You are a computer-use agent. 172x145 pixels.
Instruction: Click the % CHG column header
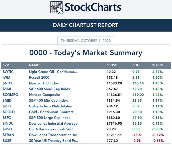(158, 65)
